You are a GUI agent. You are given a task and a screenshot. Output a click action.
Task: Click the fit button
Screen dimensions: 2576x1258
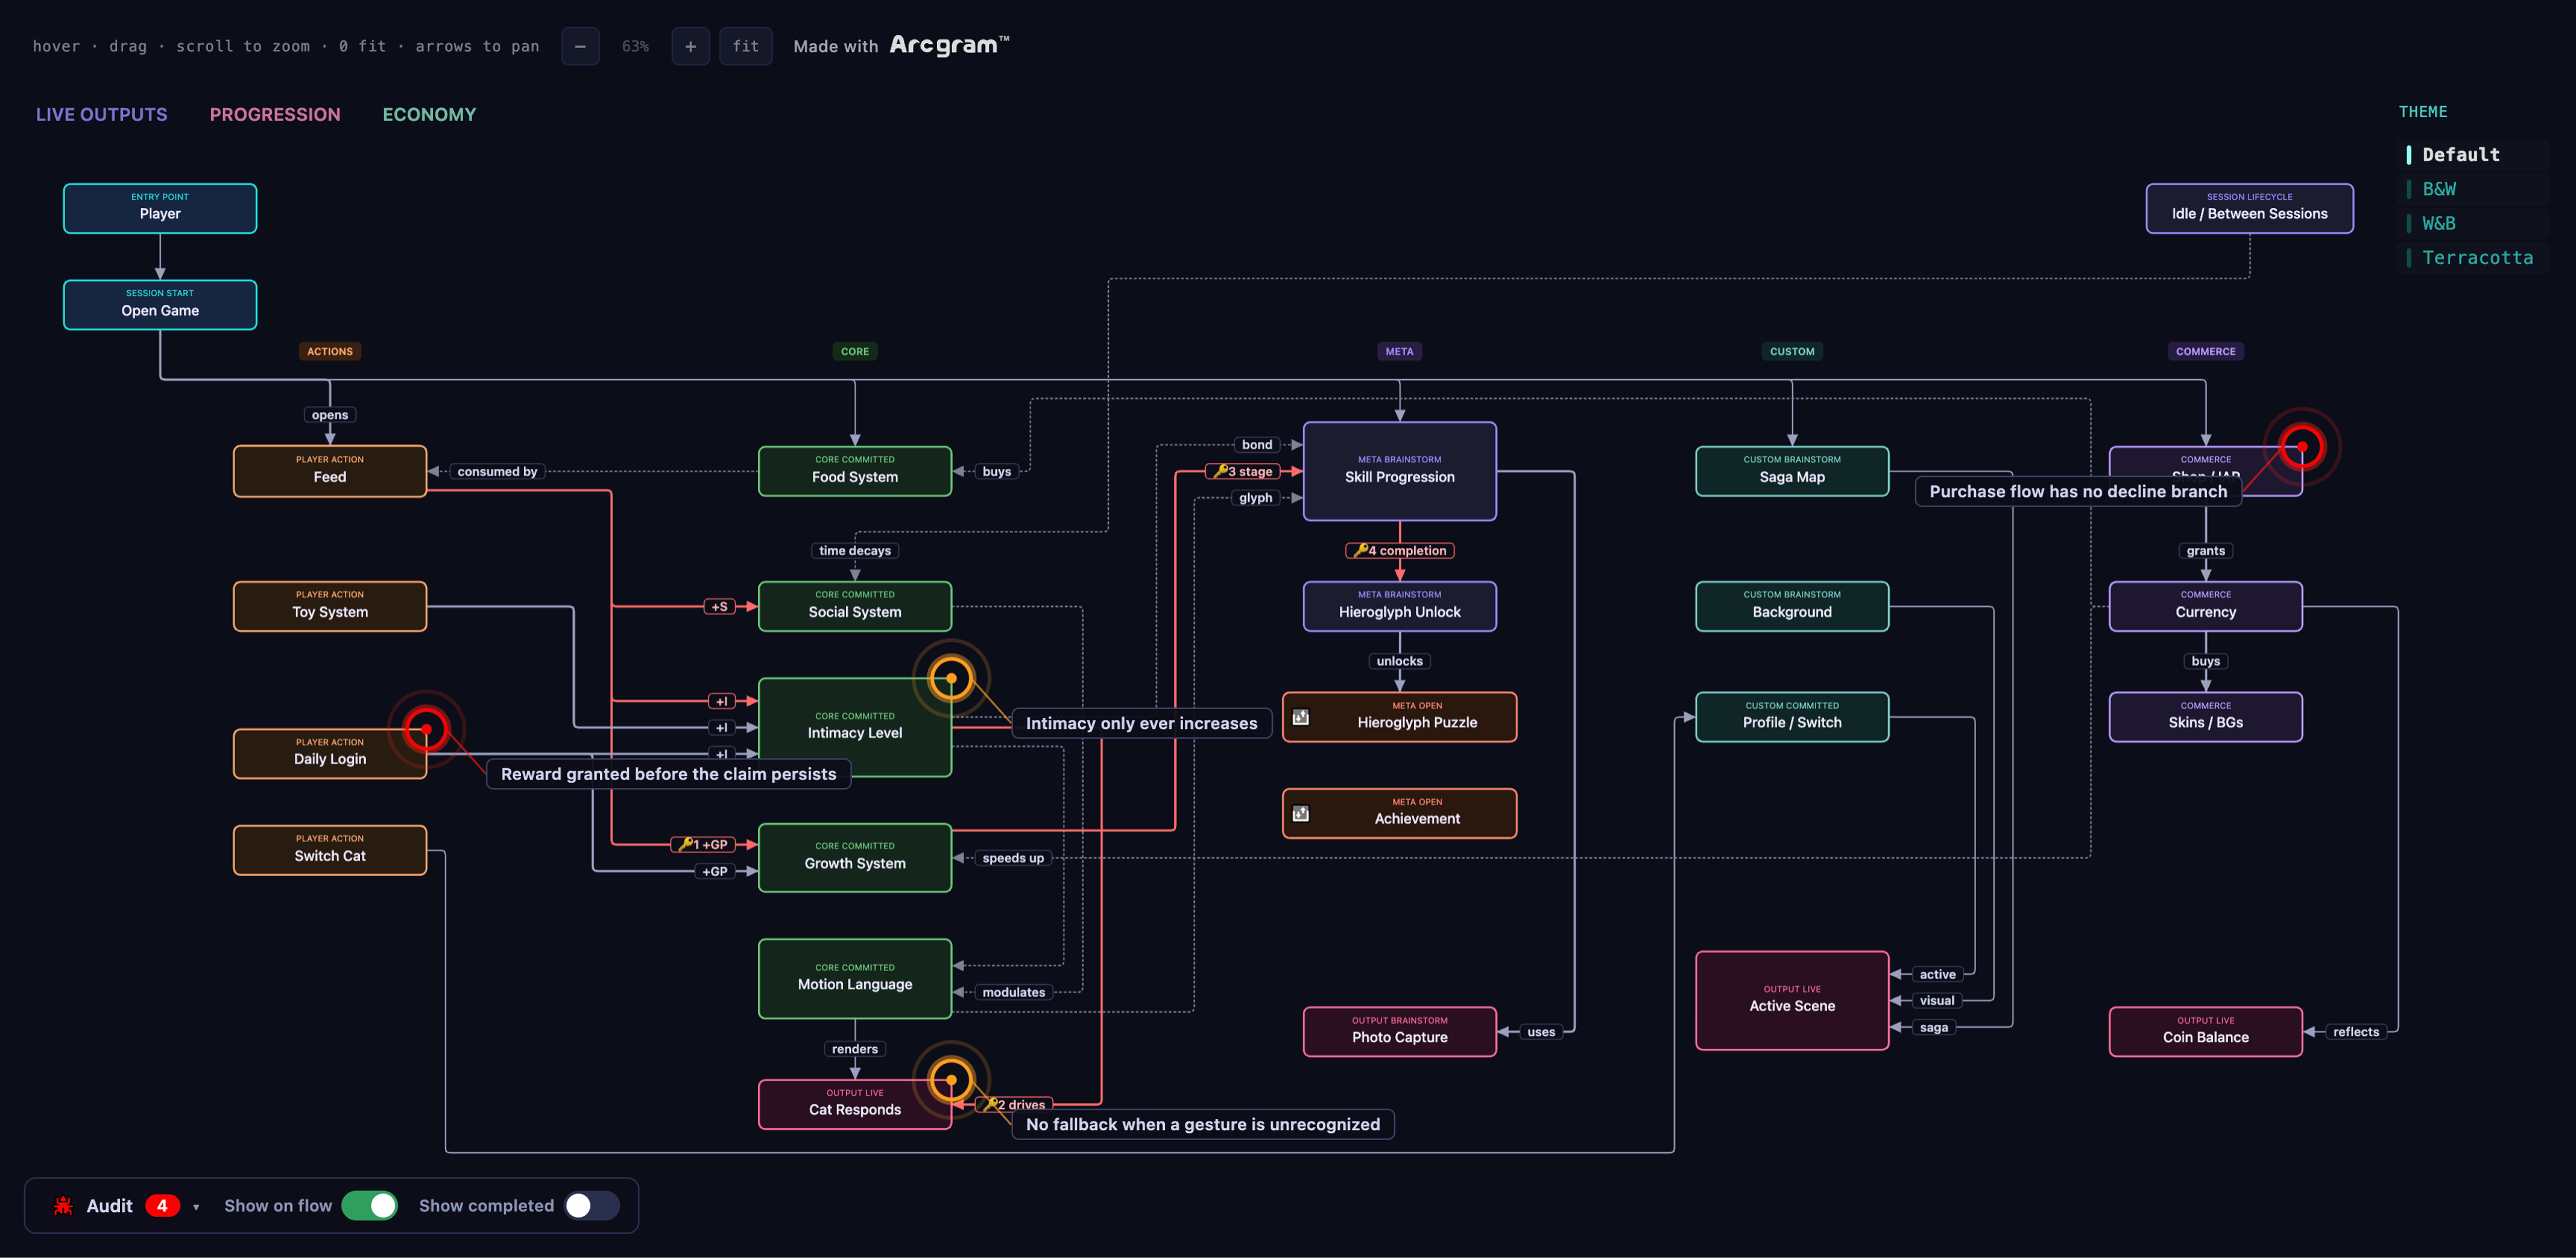coord(746,46)
